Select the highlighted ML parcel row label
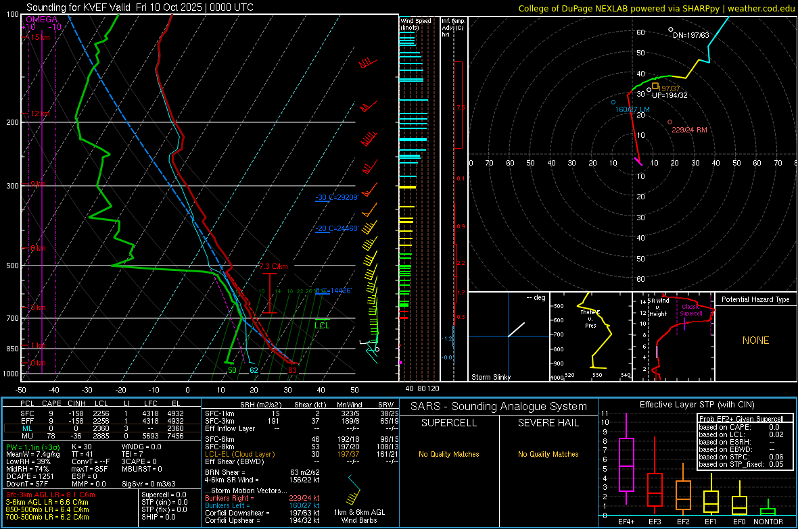Screen dimensions: 798x529 27,428
